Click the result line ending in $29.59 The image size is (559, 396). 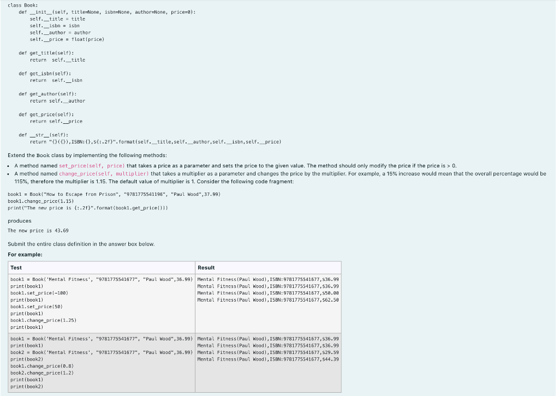268,352
